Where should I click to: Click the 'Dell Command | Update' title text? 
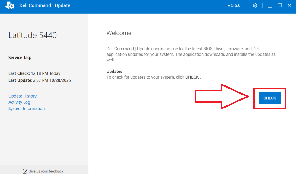point(45,5)
